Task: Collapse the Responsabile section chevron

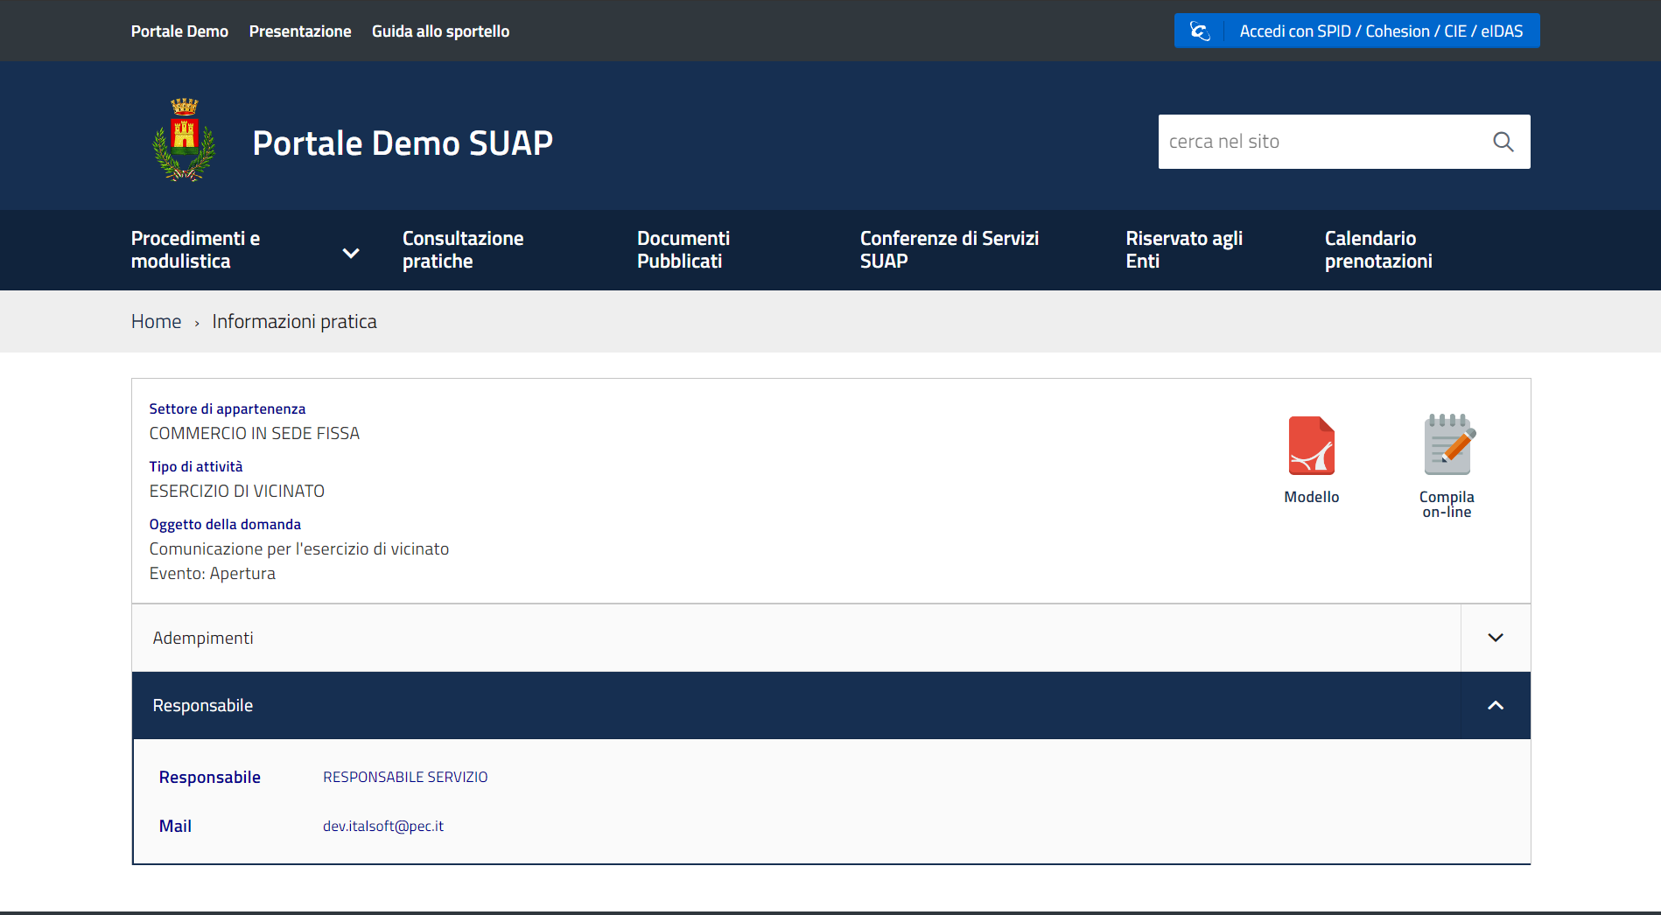Action: click(1495, 706)
